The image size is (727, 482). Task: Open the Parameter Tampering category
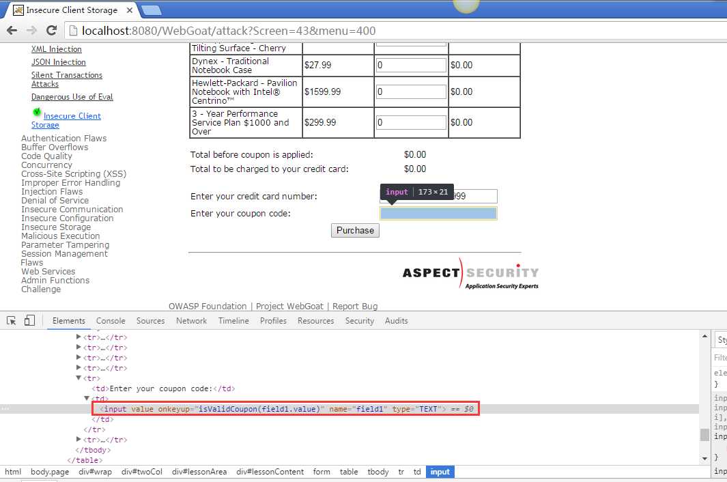(x=66, y=244)
